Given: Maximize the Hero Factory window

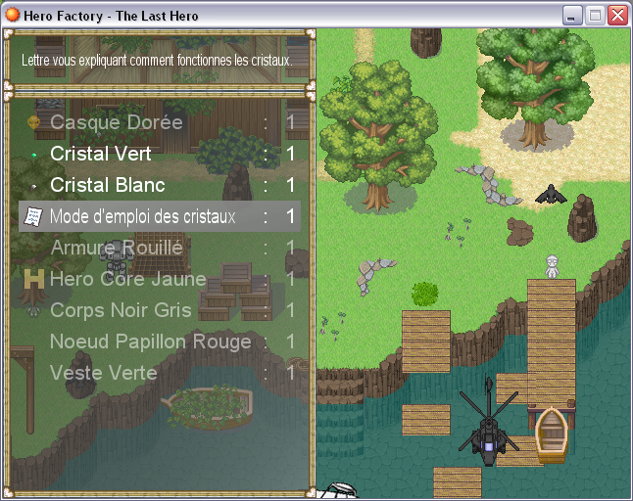Looking at the screenshot, I should [595, 16].
